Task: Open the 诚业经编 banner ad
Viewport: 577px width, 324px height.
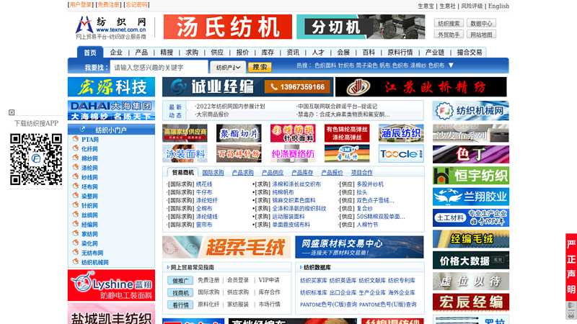Action: pyautogui.click(x=247, y=86)
